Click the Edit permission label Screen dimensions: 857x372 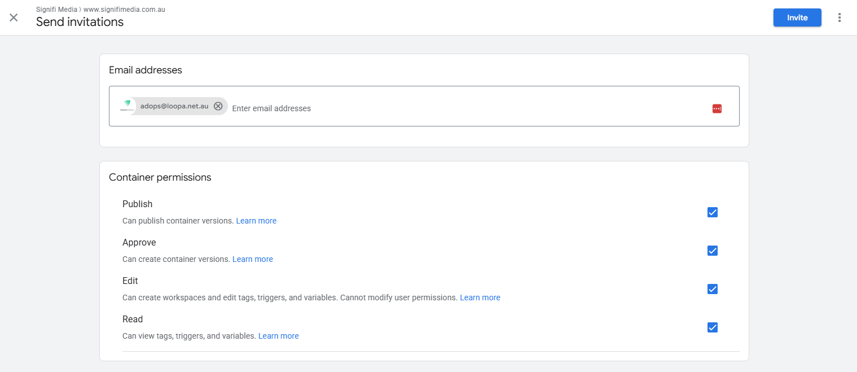[x=130, y=281]
